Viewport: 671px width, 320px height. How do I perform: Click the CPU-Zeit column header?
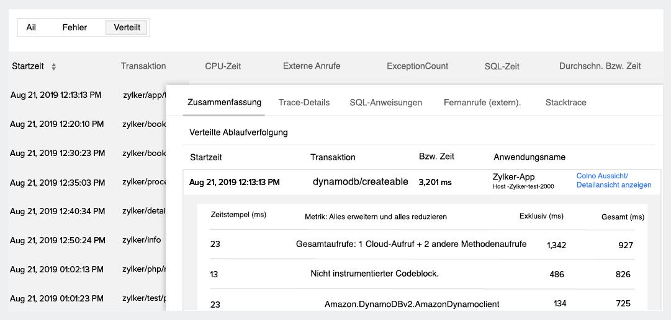(223, 66)
